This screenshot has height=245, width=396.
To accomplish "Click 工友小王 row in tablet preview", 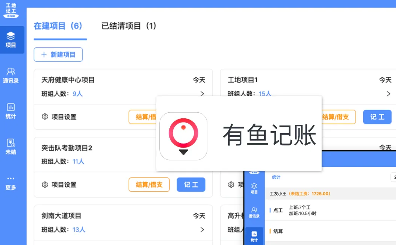I will (x=331, y=194).
